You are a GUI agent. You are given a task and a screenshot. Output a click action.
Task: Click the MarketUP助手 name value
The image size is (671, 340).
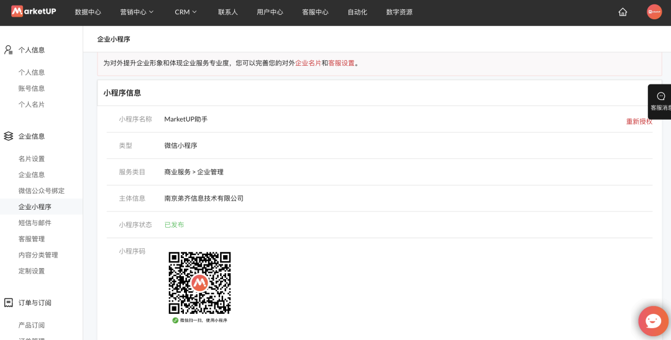[x=186, y=119]
